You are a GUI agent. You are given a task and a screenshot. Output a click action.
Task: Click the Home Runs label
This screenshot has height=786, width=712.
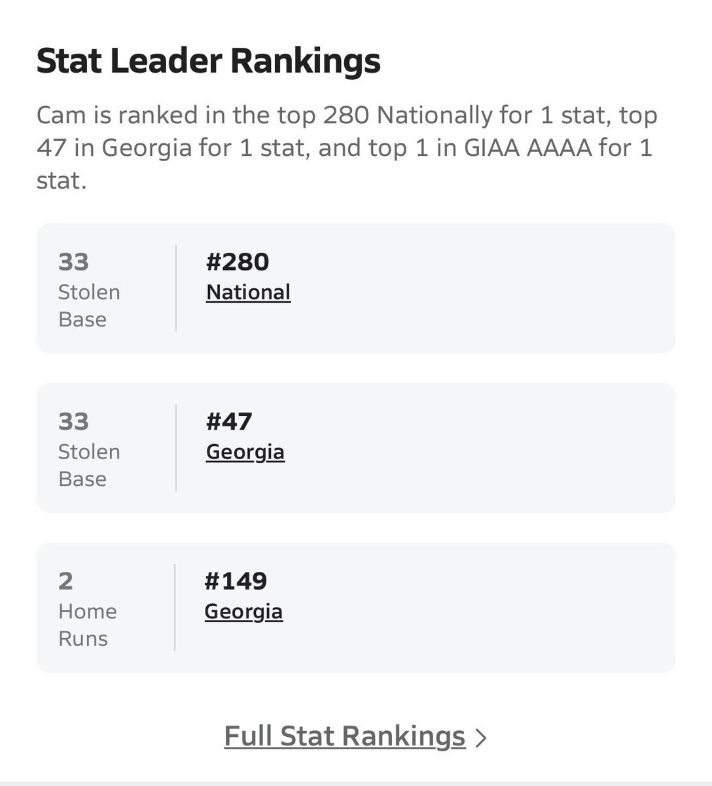[88, 625]
